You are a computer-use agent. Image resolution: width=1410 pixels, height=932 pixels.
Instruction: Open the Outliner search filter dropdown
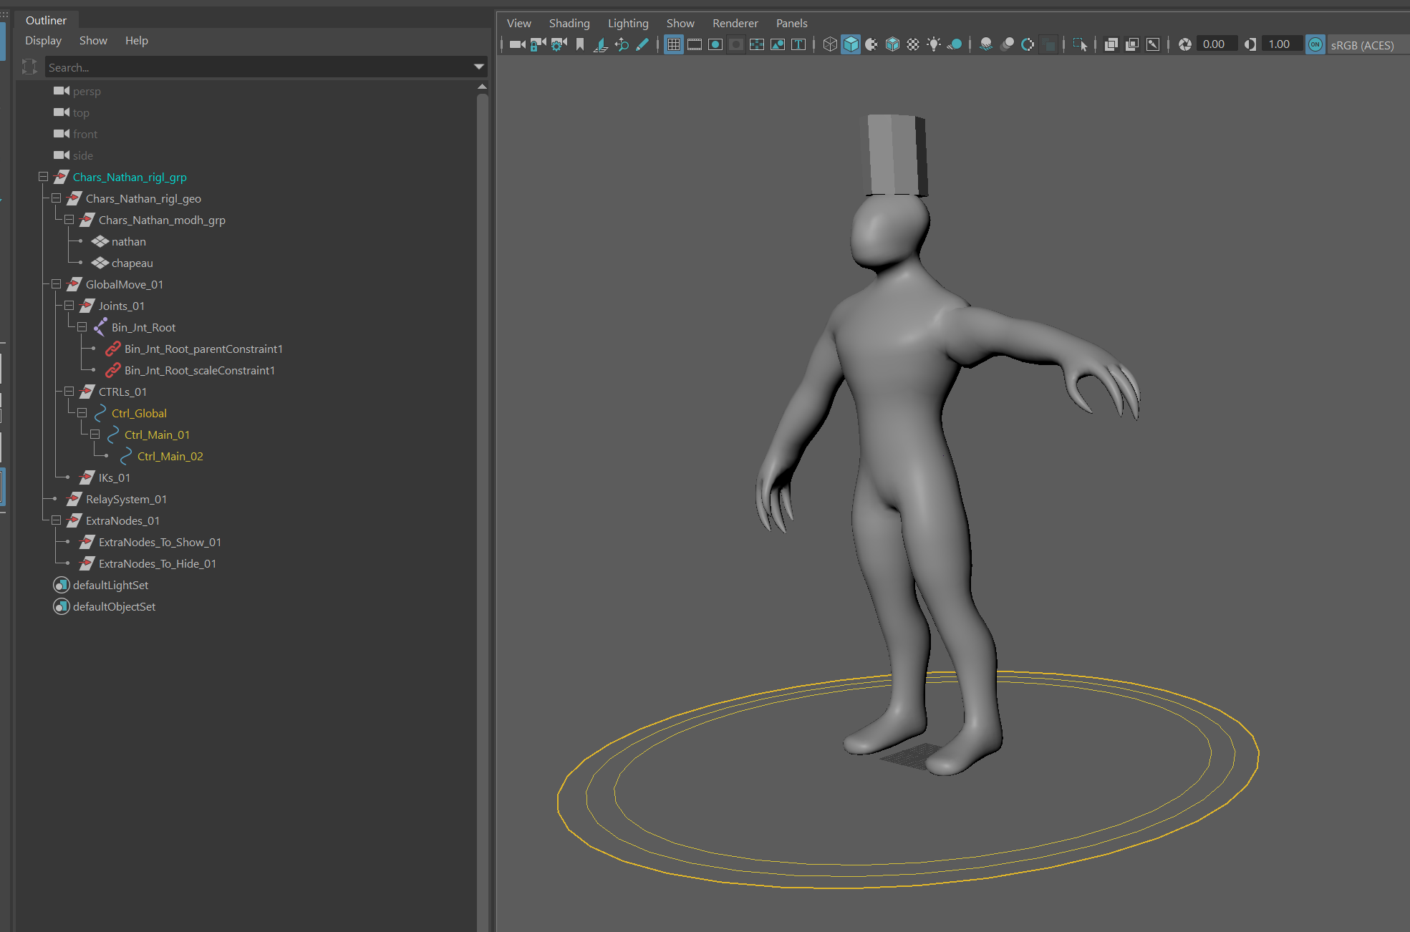(479, 67)
